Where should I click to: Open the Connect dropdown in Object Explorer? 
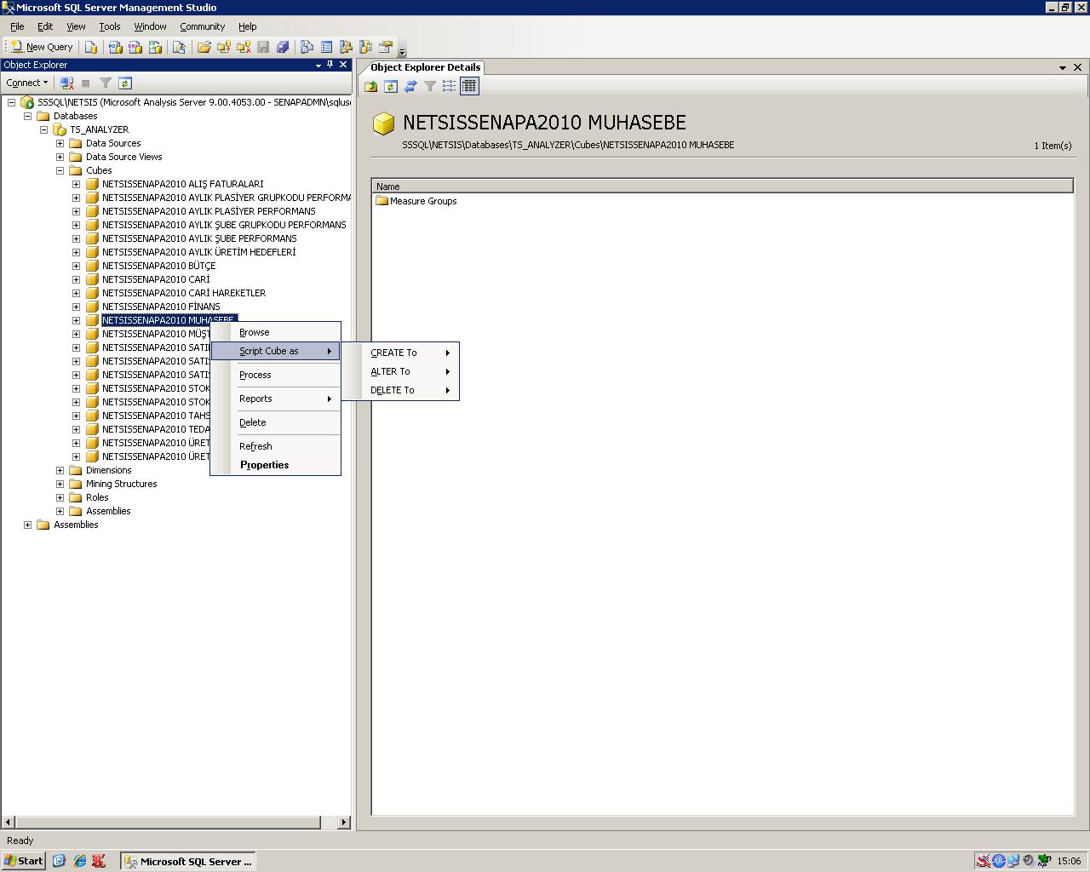point(27,83)
